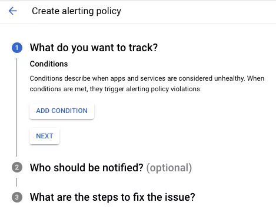Click the word 'unhealthy' in the description
Viewport: 276px width, 219px height.
click(229, 78)
